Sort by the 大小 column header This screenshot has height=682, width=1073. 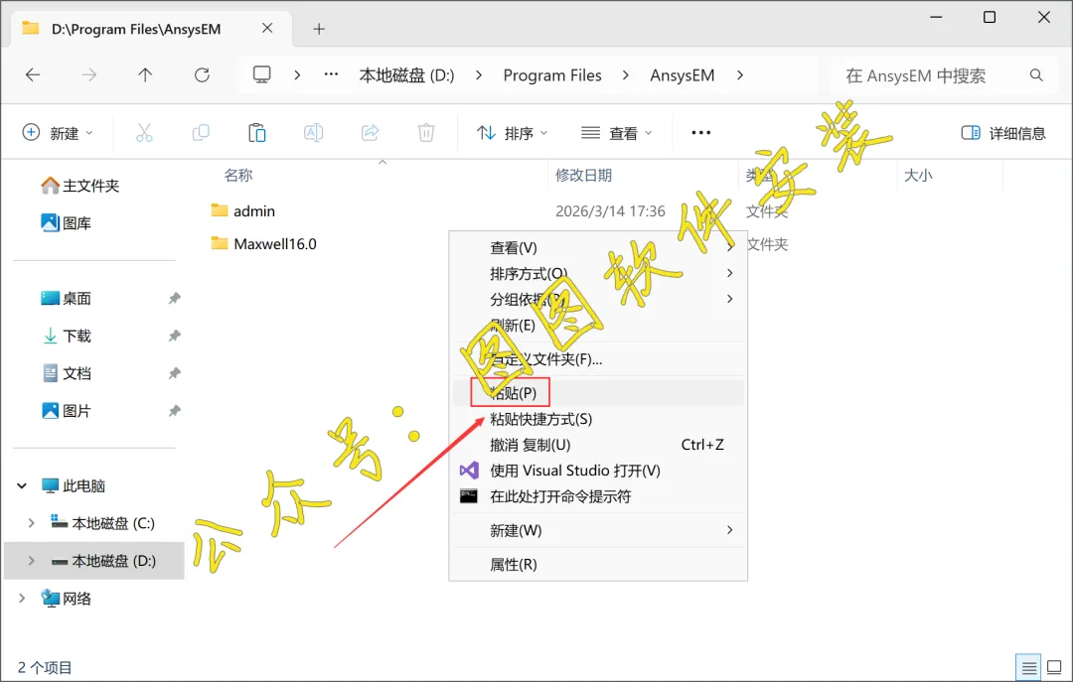pos(918,175)
